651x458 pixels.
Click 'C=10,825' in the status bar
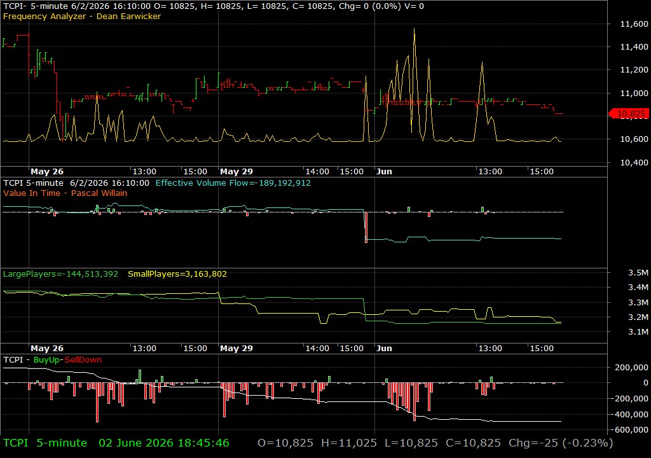[473, 443]
